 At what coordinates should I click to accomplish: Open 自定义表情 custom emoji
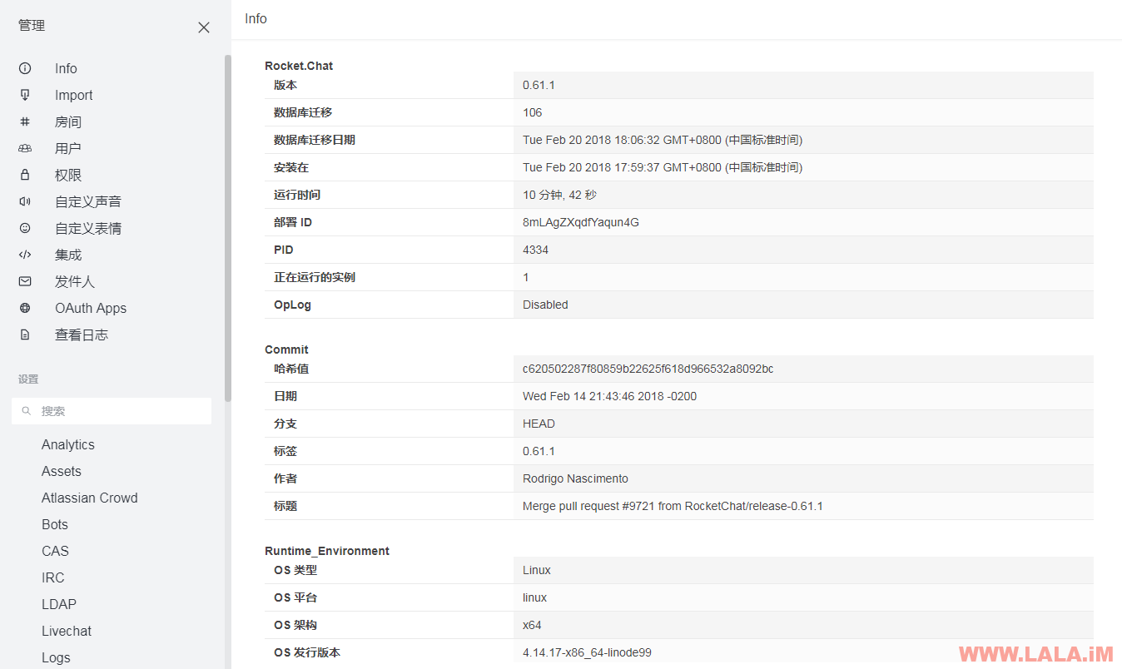(88, 228)
